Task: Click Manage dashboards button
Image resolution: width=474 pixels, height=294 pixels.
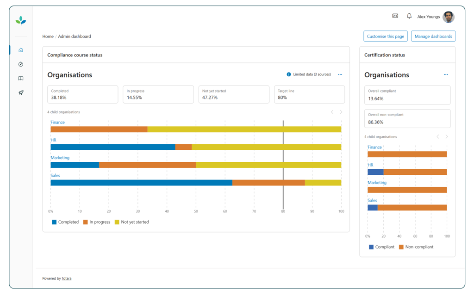Action: (433, 36)
